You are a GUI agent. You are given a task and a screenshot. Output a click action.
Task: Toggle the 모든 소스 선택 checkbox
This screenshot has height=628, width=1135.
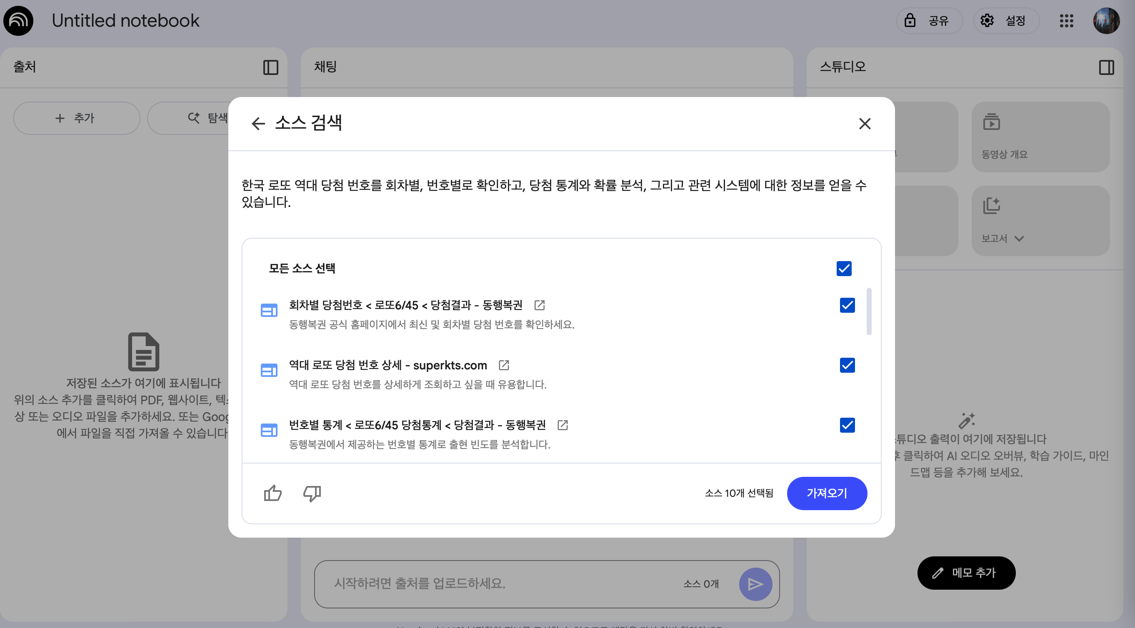(x=844, y=268)
